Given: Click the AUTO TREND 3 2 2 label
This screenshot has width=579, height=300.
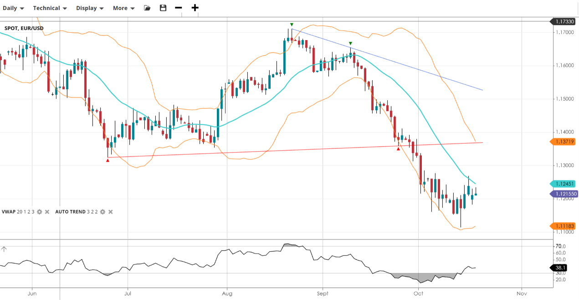Looking at the screenshot, I should coord(76,212).
